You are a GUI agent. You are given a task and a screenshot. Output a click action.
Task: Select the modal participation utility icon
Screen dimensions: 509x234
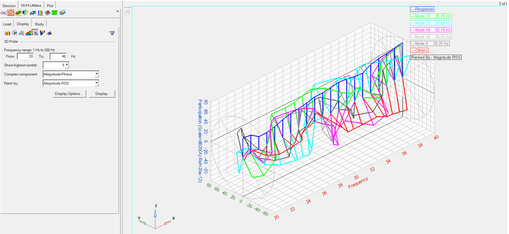tap(10, 13)
